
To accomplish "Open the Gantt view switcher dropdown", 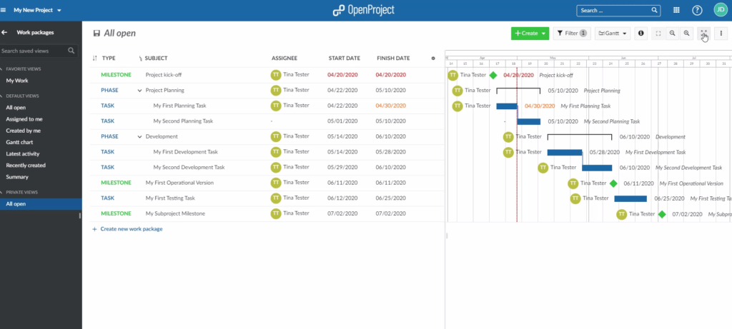I will [613, 34].
